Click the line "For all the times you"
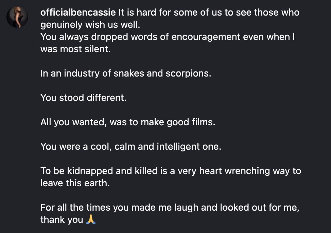Screen dimensions: 331x233 [170, 207]
